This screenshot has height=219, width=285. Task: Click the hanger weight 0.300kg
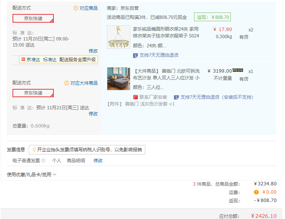click(224, 37)
